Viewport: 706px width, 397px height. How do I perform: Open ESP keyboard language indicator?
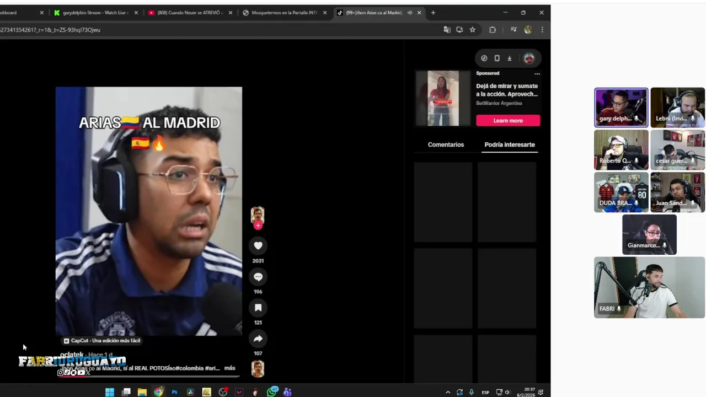click(485, 392)
